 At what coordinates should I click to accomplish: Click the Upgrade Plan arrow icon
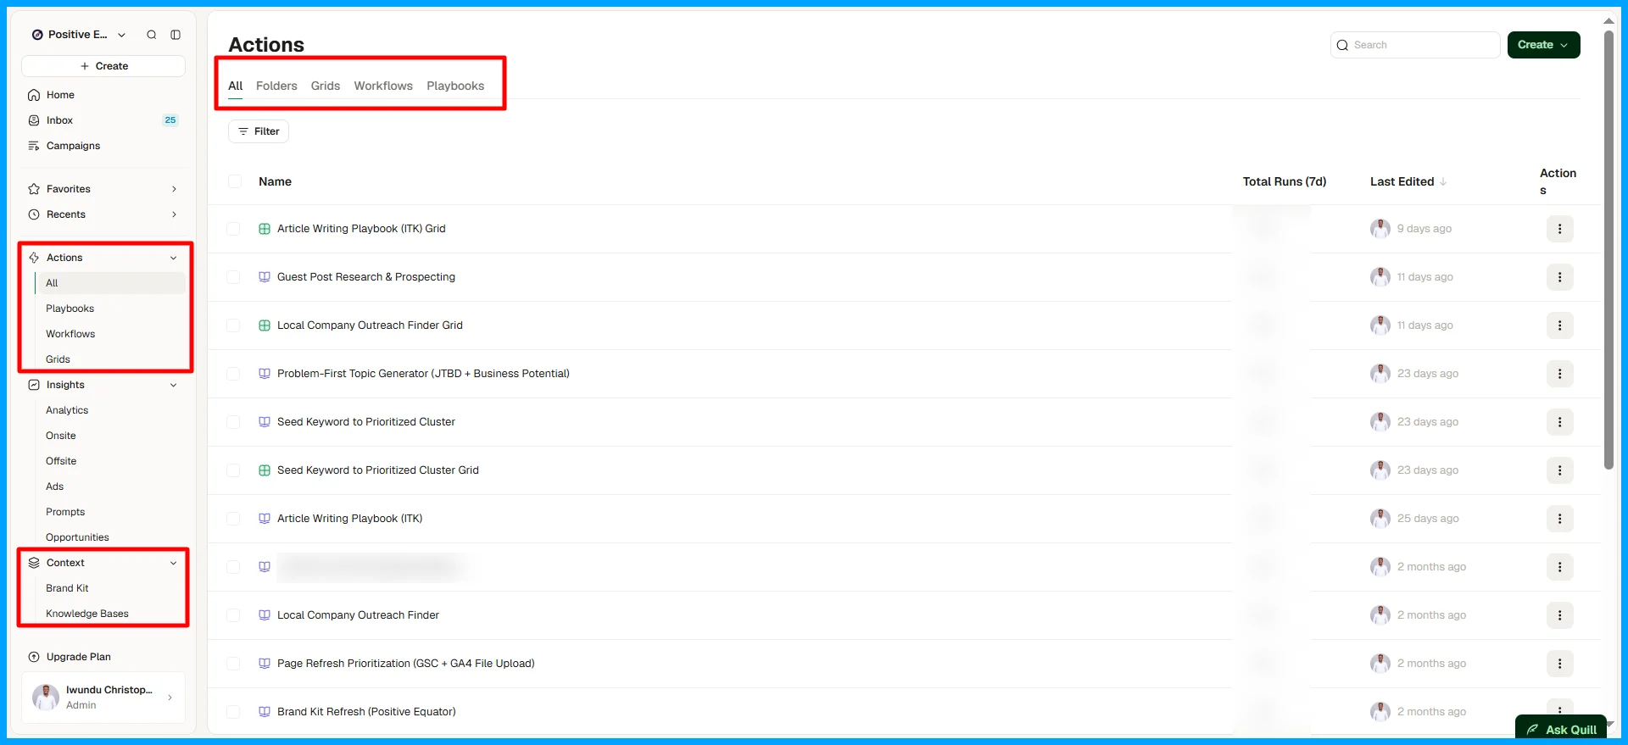coord(34,657)
